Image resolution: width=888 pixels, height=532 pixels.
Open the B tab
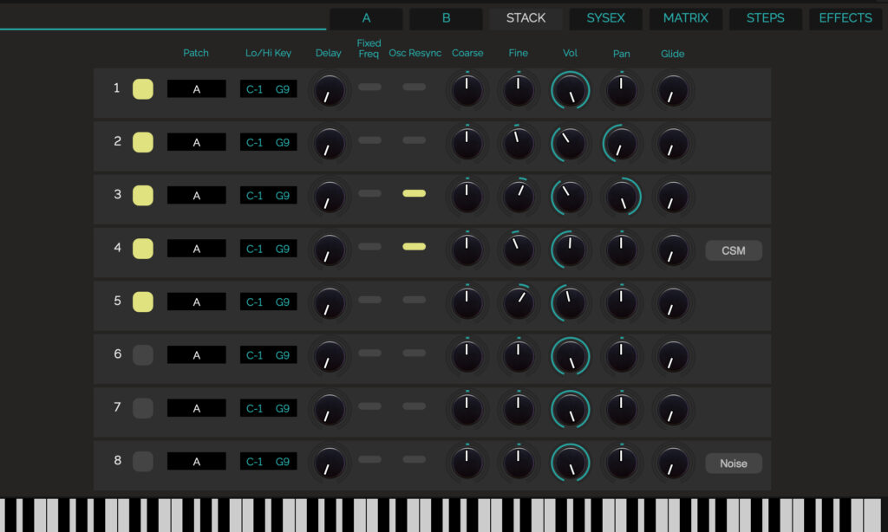click(447, 18)
